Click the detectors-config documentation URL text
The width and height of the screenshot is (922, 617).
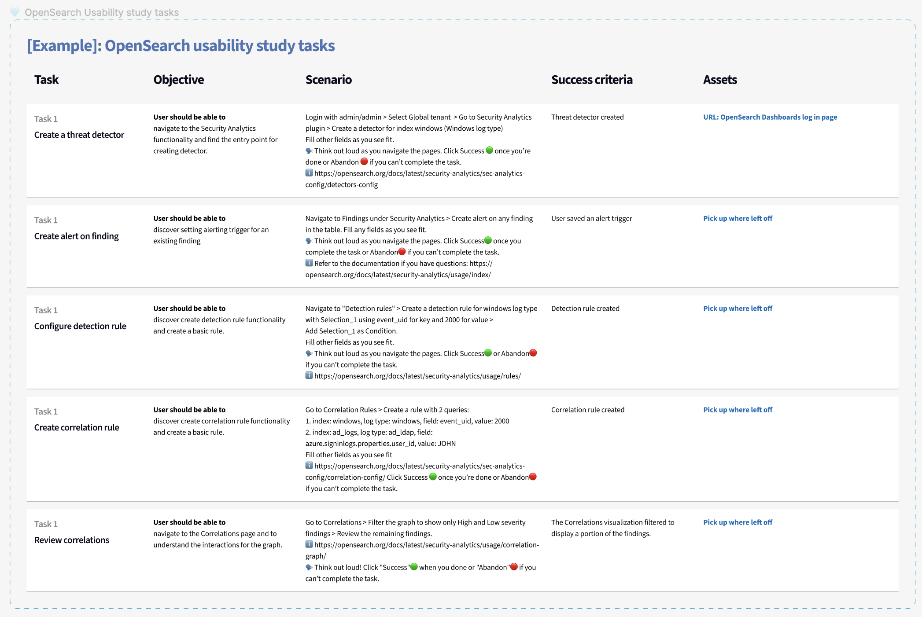pos(415,179)
